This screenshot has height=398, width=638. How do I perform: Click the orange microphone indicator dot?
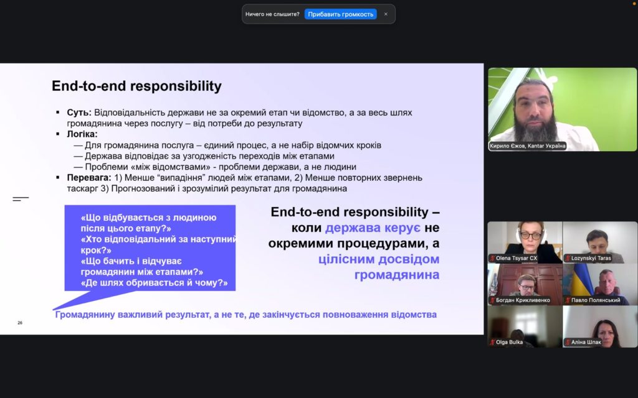[x=634, y=3]
